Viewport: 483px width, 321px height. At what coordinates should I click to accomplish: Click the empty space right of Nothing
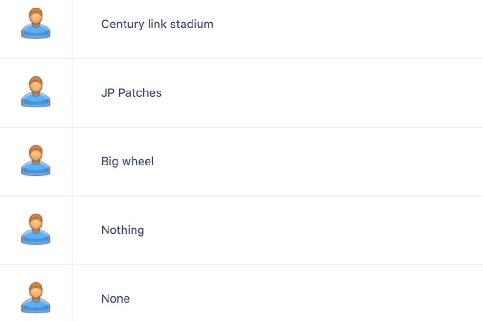(321, 230)
